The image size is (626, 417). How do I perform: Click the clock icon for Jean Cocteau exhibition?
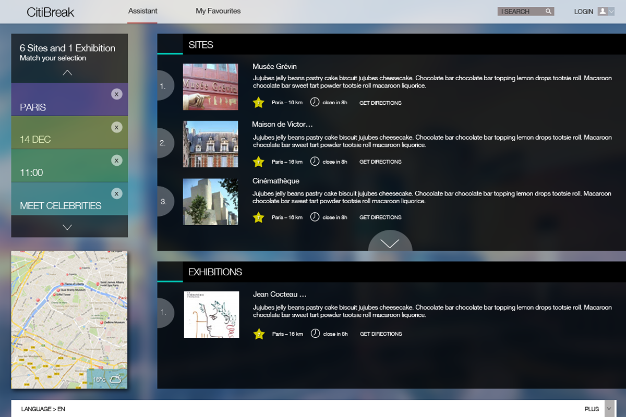coord(315,334)
